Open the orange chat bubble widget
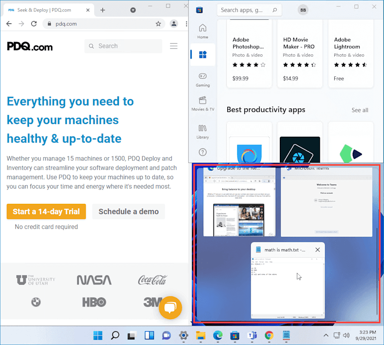Screen dimensions: 384x345 [x=171, y=307]
